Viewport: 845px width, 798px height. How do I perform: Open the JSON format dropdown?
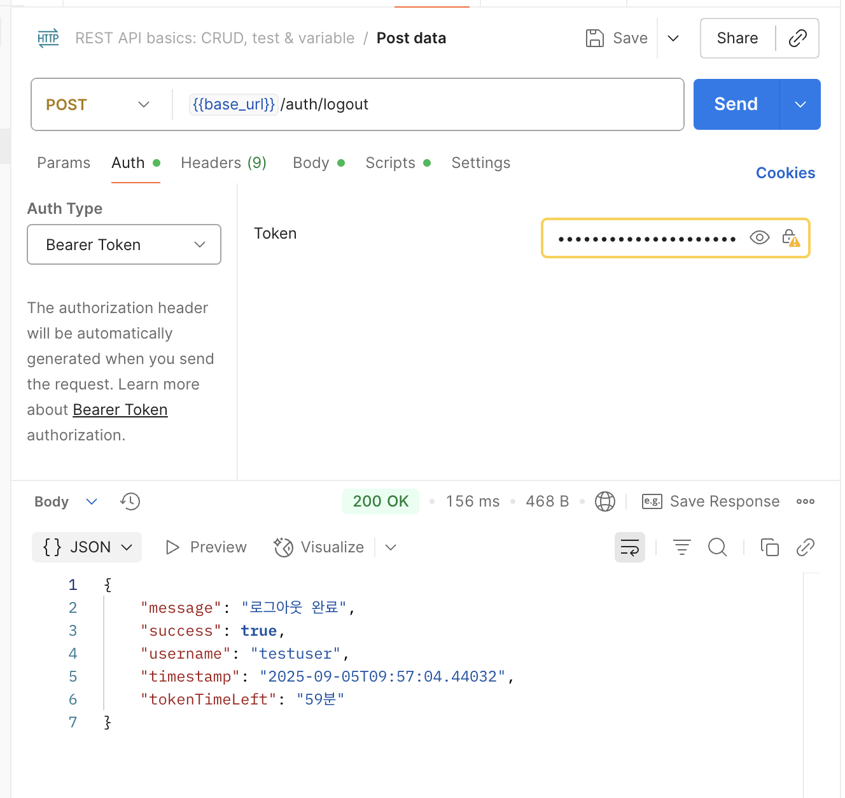(87, 547)
